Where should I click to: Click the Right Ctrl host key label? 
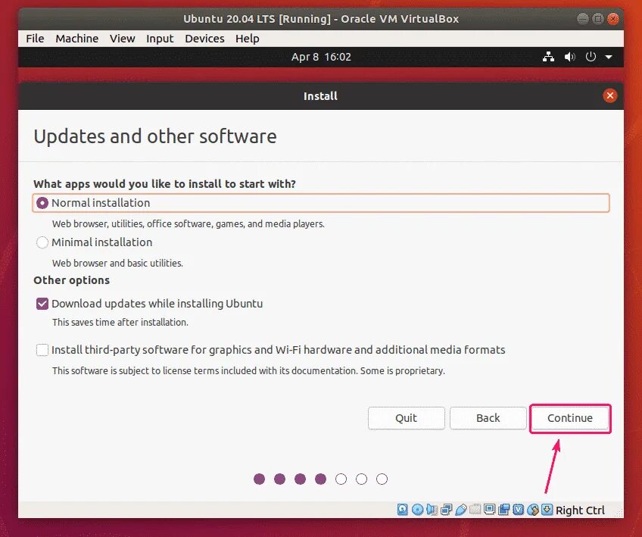click(x=580, y=510)
